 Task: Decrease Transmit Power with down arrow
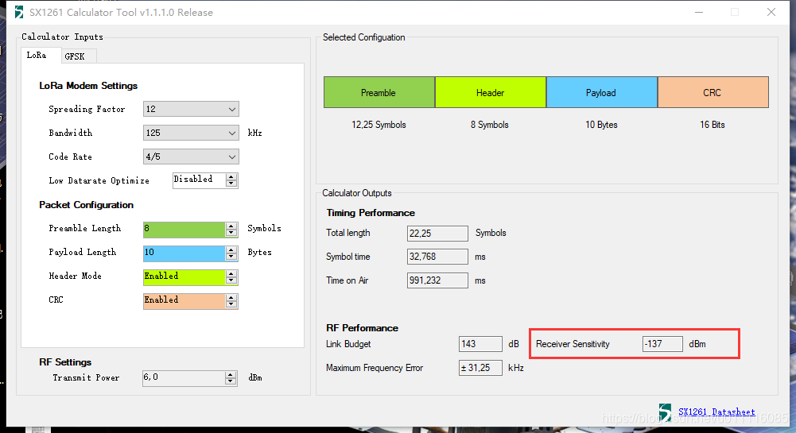tap(231, 382)
